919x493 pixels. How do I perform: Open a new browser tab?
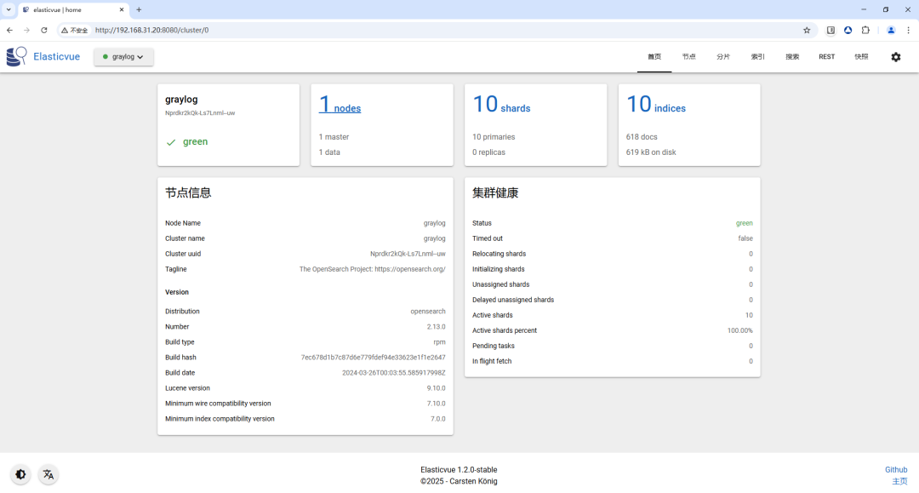tap(139, 9)
